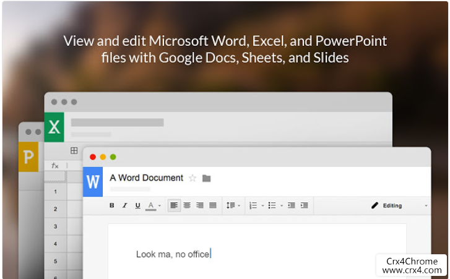Open the borders grid icon in spreadsheet
The height and width of the screenshot is (279, 450).
(74, 150)
